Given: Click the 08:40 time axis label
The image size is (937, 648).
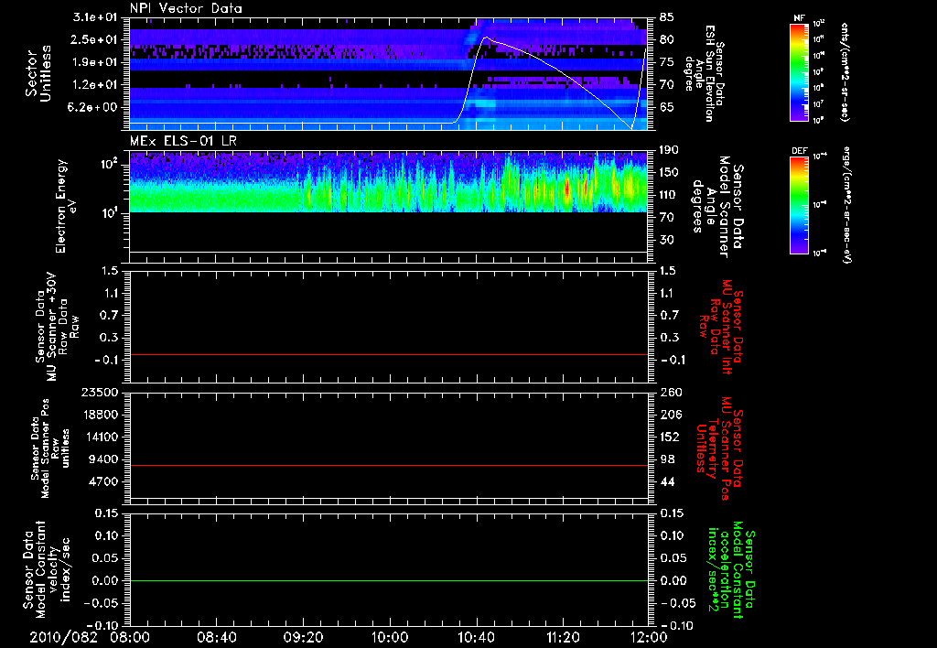Looking at the screenshot, I should point(216,637).
